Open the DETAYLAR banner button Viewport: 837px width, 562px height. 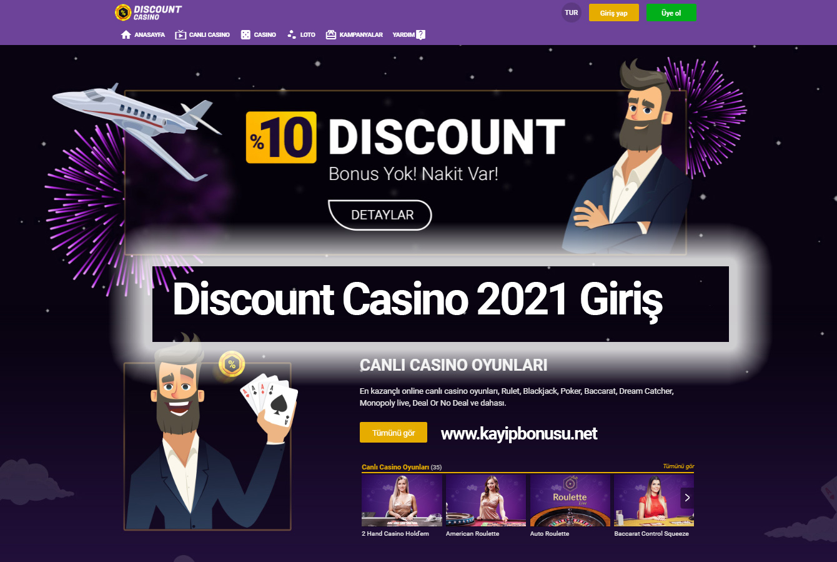pos(380,215)
